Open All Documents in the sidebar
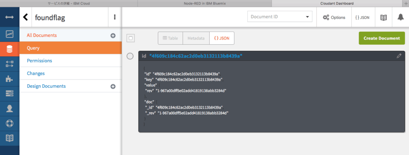This screenshot has height=155, width=409. point(42,35)
